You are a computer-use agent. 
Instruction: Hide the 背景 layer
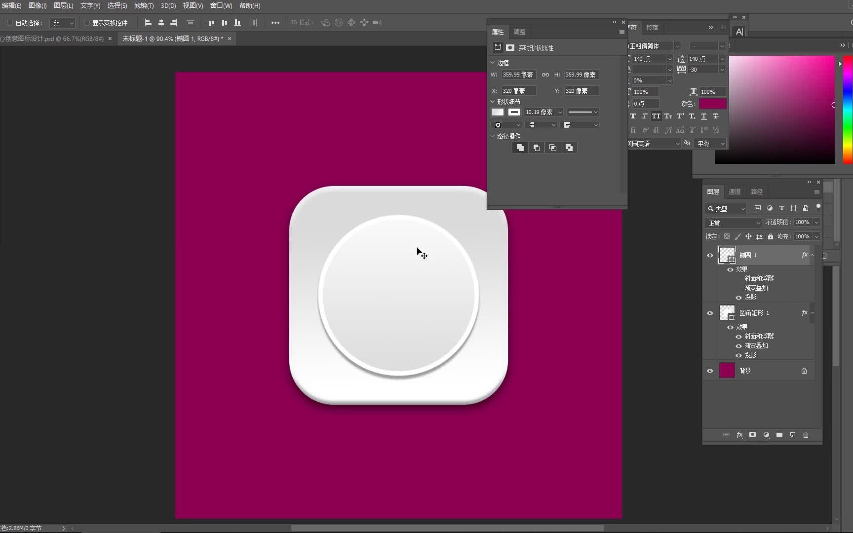710,371
